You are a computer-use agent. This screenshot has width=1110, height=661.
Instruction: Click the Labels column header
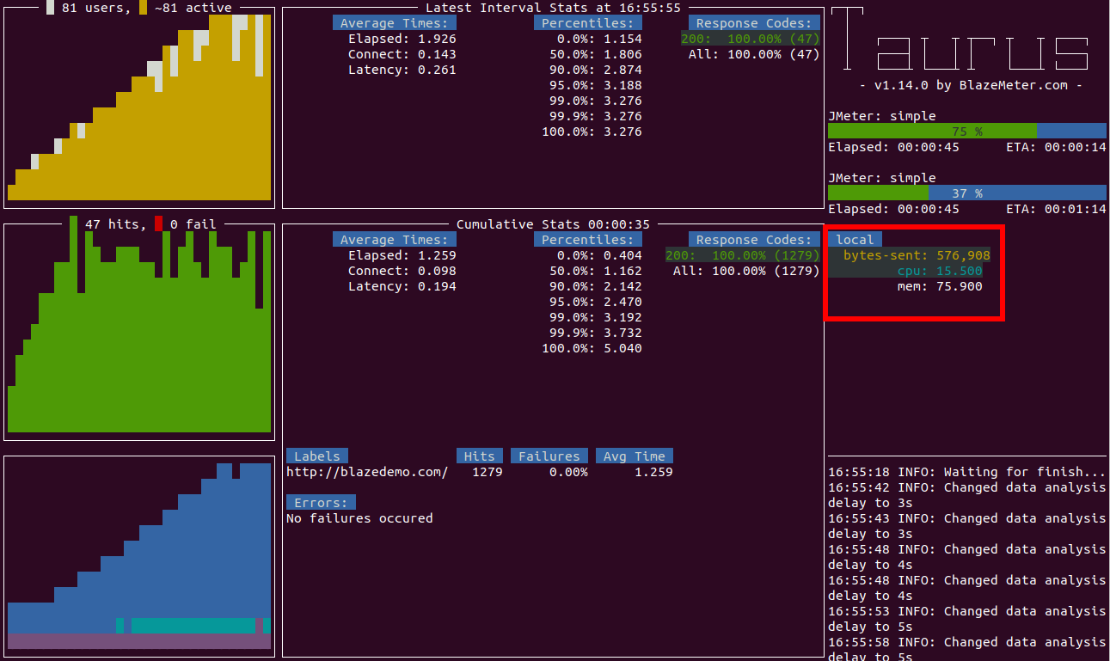tap(317, 456)
